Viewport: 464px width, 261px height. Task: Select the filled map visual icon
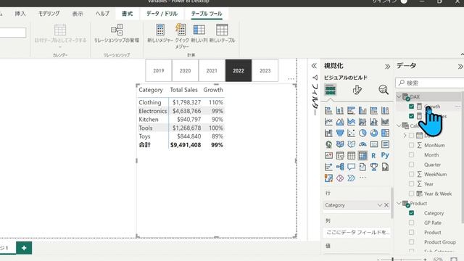[x=340, y=144]
